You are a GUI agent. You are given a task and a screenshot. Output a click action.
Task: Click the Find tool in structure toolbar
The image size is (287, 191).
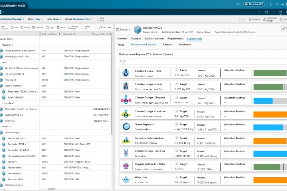pyautogui.click(x=14, y=28)
